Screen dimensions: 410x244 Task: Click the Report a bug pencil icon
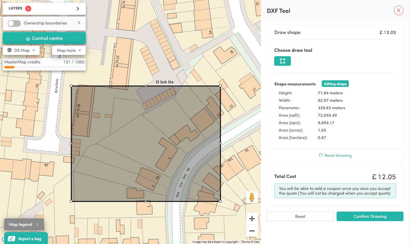click(x=12, y=239)
